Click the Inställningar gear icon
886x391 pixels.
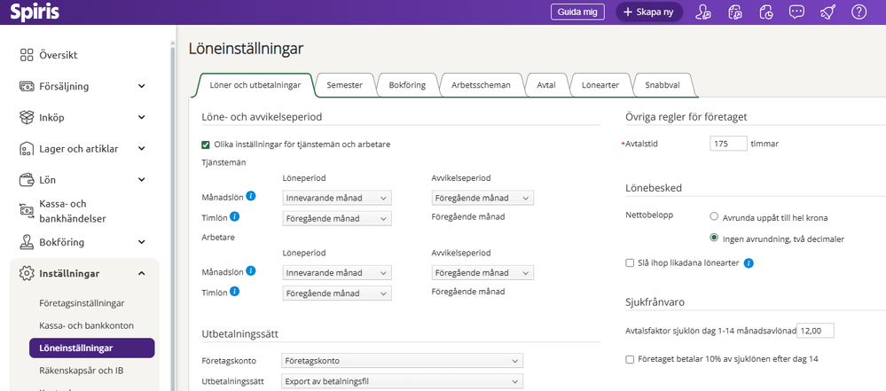pos(27,273)
